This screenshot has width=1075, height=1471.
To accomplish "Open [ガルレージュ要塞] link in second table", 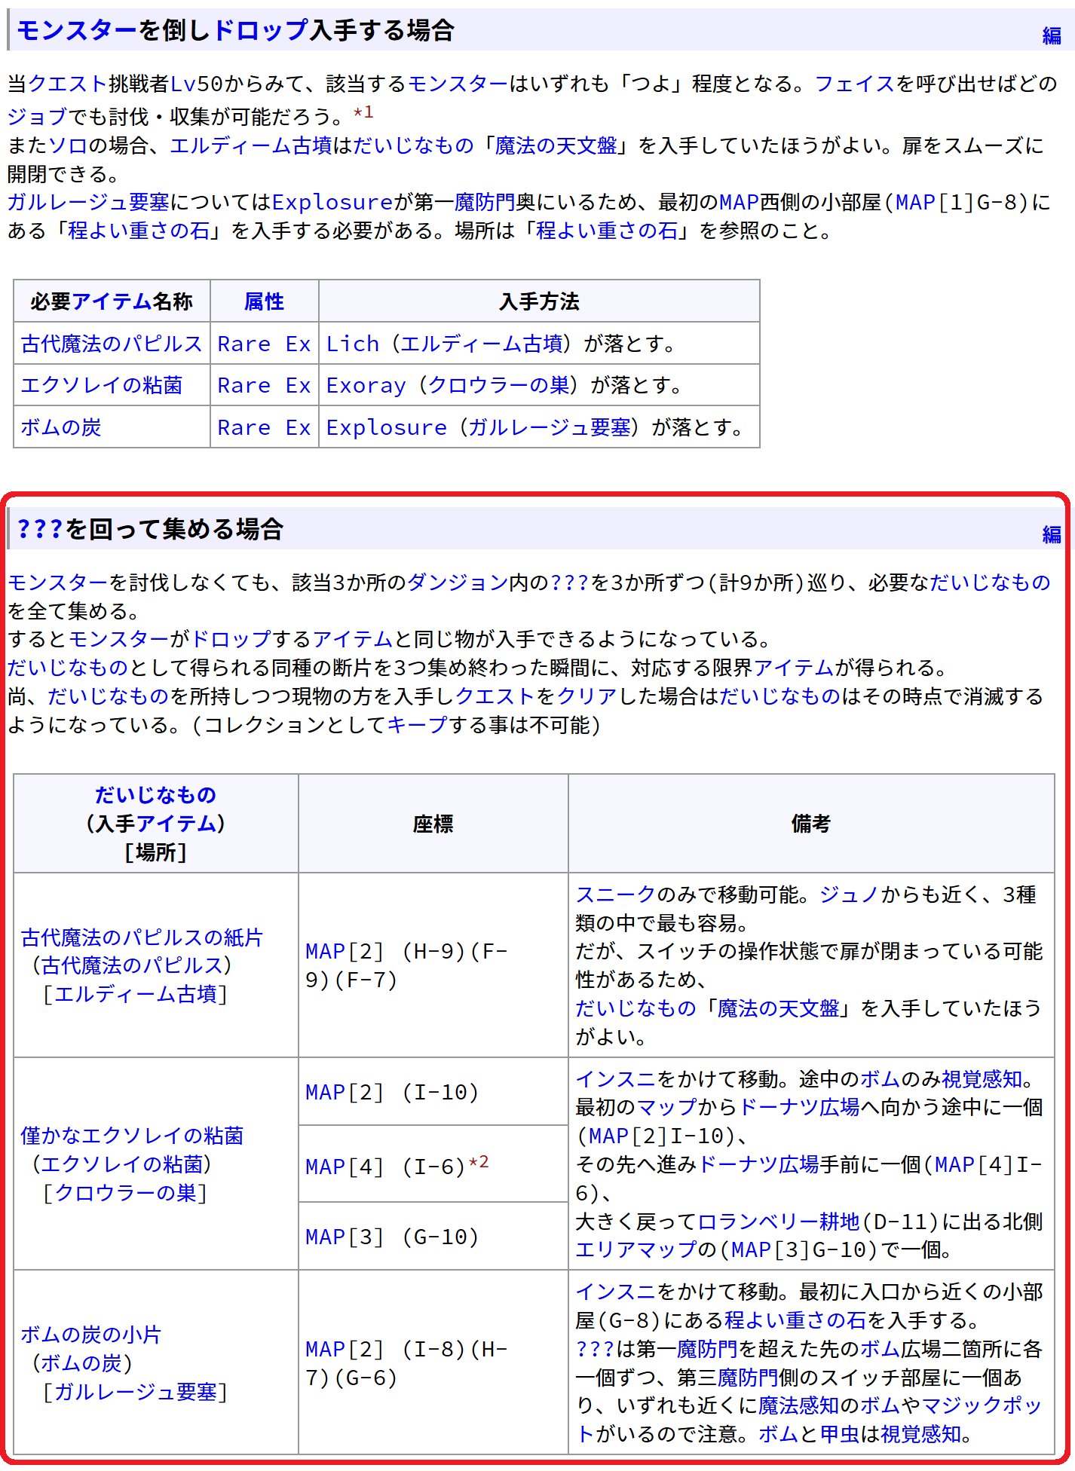I will (x=135, y=1392).
